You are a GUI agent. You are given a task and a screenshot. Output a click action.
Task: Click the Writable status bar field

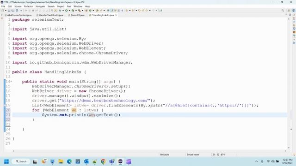point(165,154)
